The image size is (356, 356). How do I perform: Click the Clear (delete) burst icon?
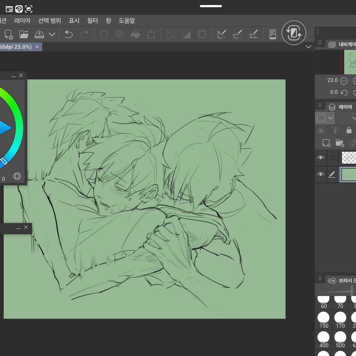104,34
